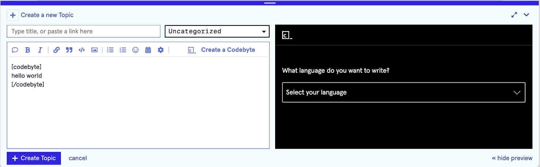The image size is (540, 167).
Task: Insert preformatted code with the </> icon
Action: pyautogui.click(x=82, y=50)
